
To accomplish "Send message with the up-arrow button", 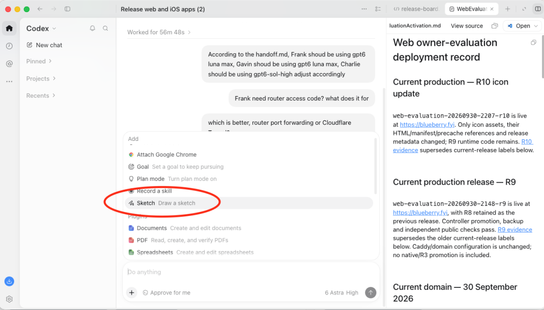I will [371, 293].
